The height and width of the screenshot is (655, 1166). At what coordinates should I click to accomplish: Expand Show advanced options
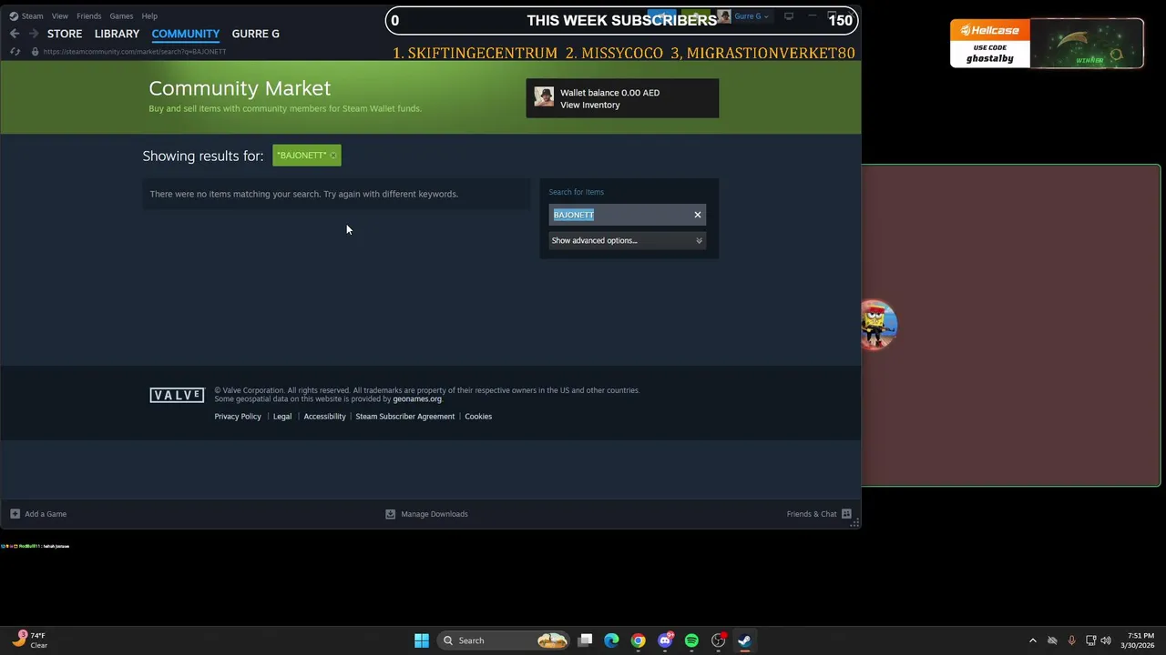pyautogui.click(x=627, y=240)
